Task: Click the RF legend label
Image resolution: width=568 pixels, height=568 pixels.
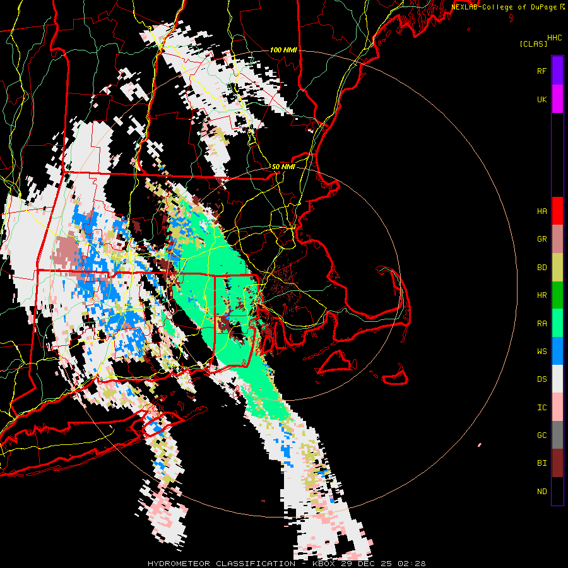Action: (541, 71)
